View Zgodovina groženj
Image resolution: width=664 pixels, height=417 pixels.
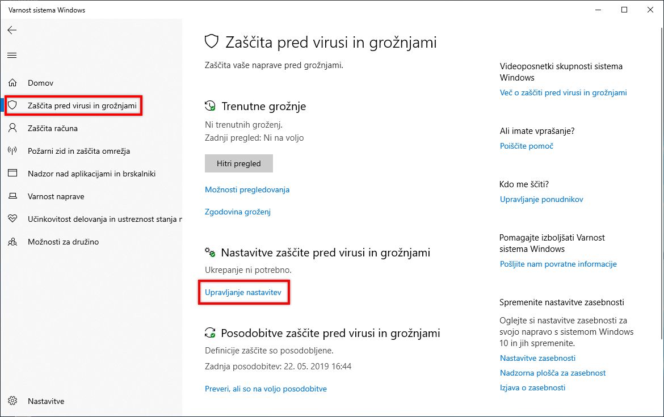(x=237, y=212)
